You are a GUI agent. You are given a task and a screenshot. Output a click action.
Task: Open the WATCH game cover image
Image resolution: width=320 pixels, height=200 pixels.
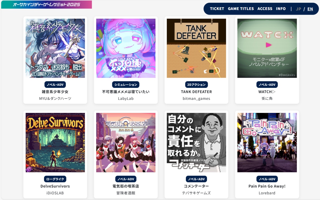tap(267, 48)
